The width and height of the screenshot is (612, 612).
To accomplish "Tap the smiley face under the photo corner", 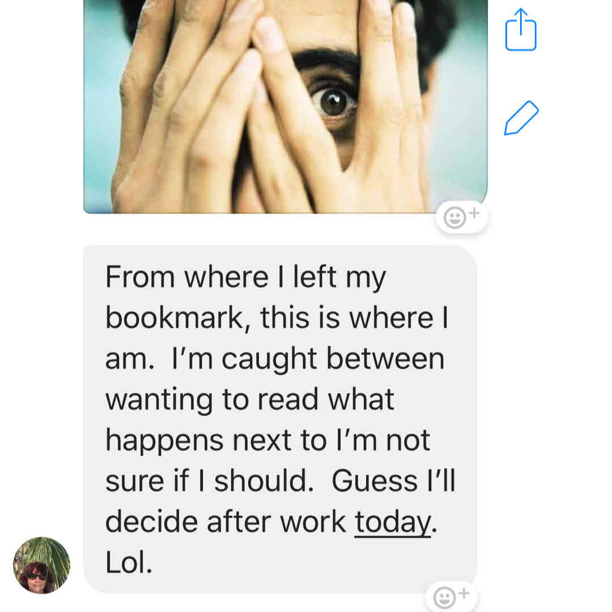I will [454, 218].
